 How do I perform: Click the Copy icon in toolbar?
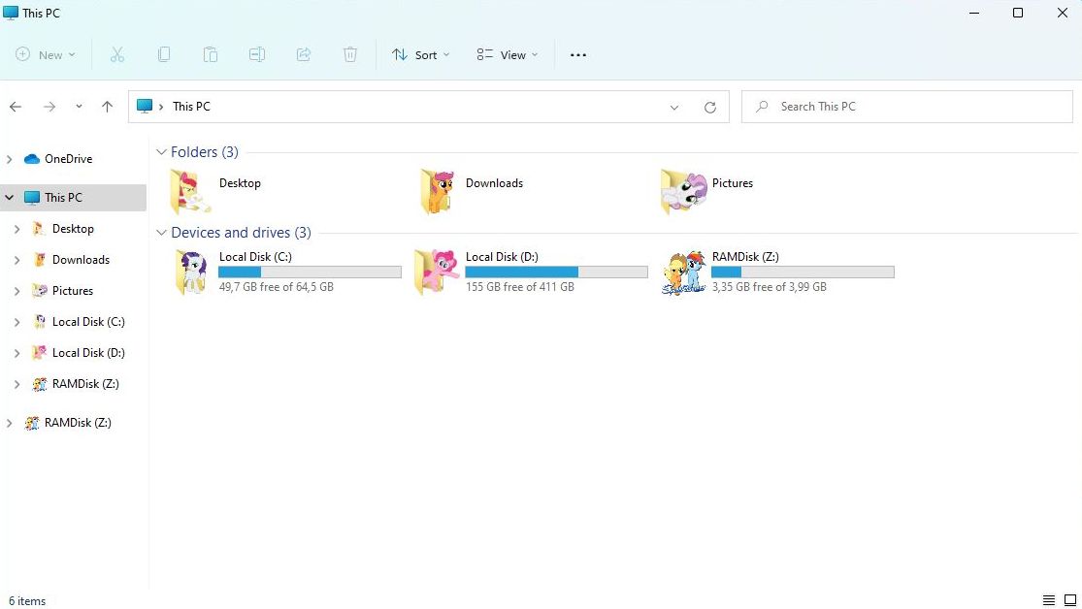click(164, 54)
